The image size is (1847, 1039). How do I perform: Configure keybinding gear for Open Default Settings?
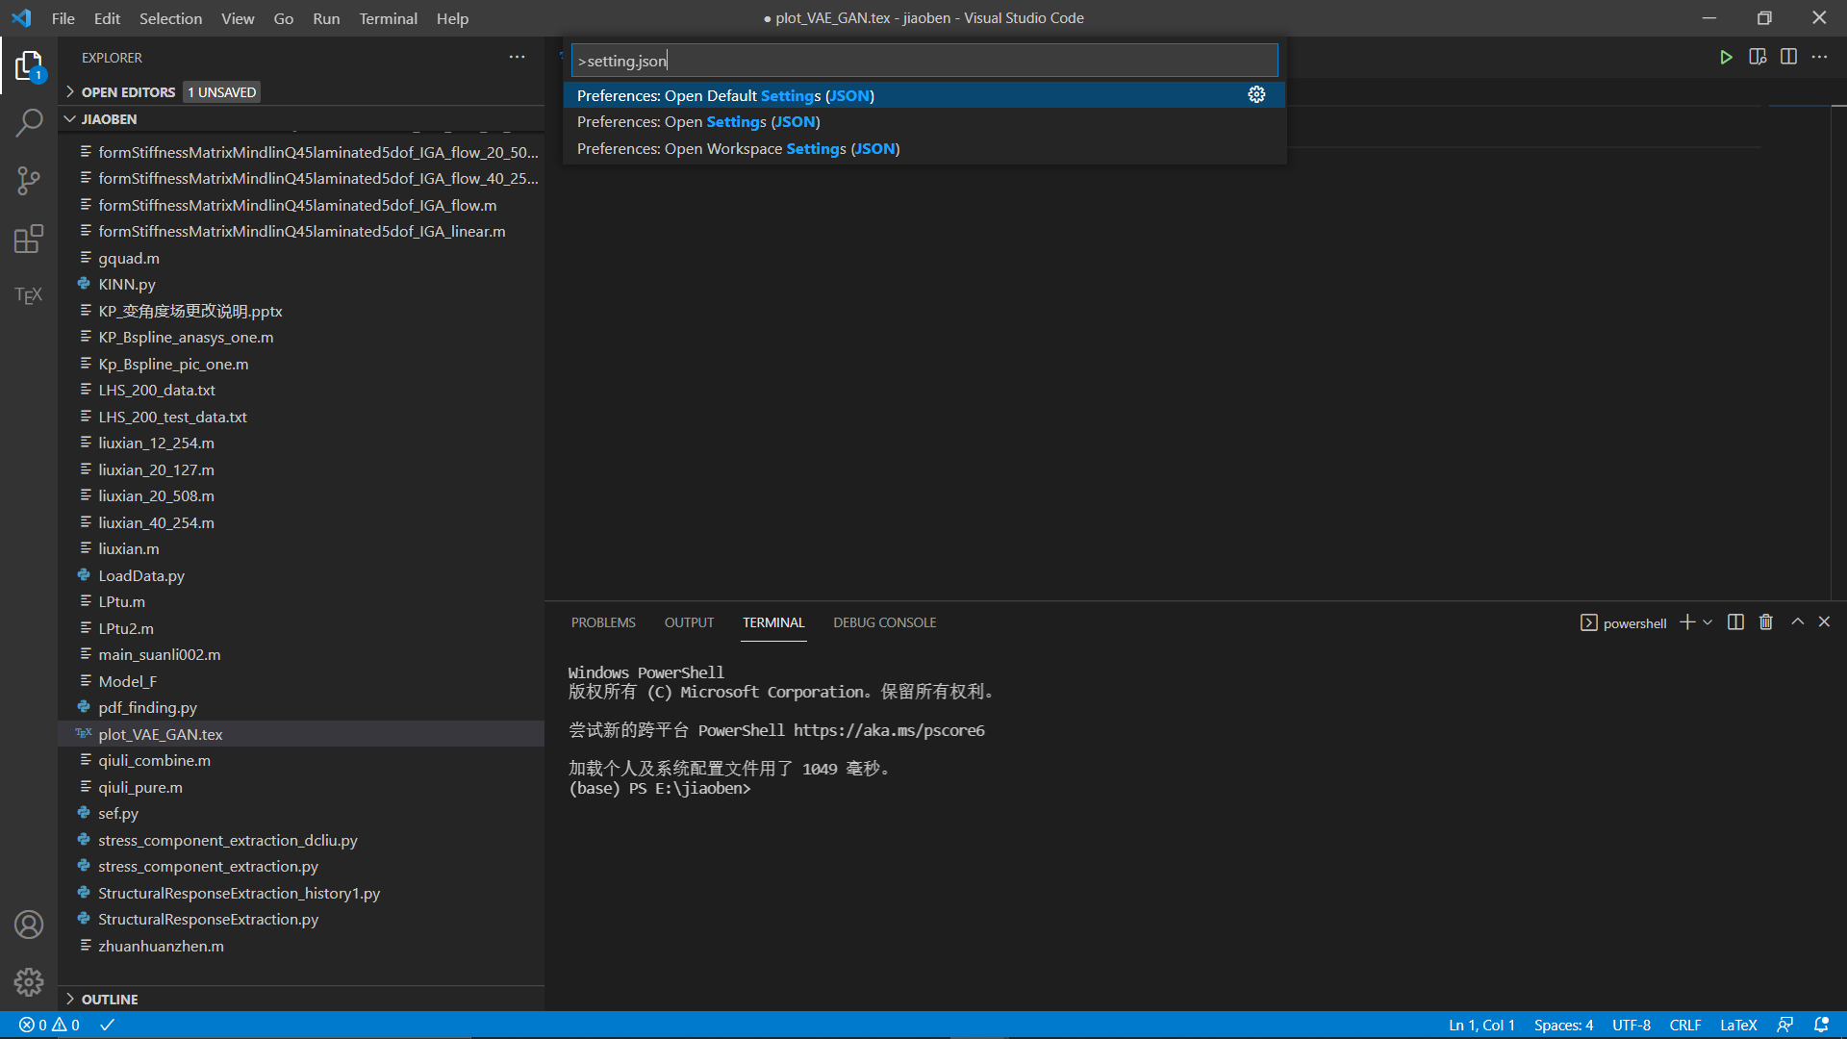point(1256,94)
